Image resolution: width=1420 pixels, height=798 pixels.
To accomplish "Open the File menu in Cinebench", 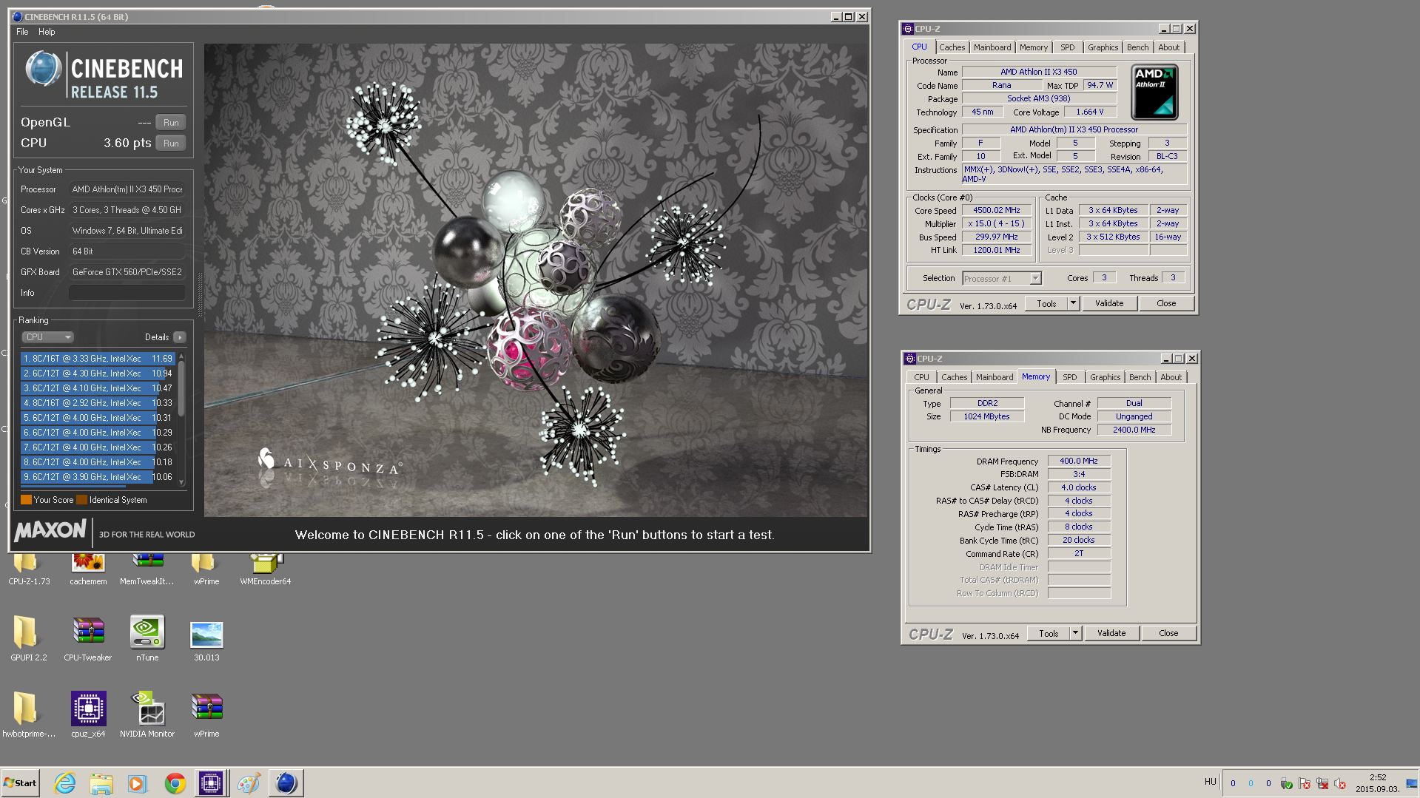I will click(x=22, y=32).
